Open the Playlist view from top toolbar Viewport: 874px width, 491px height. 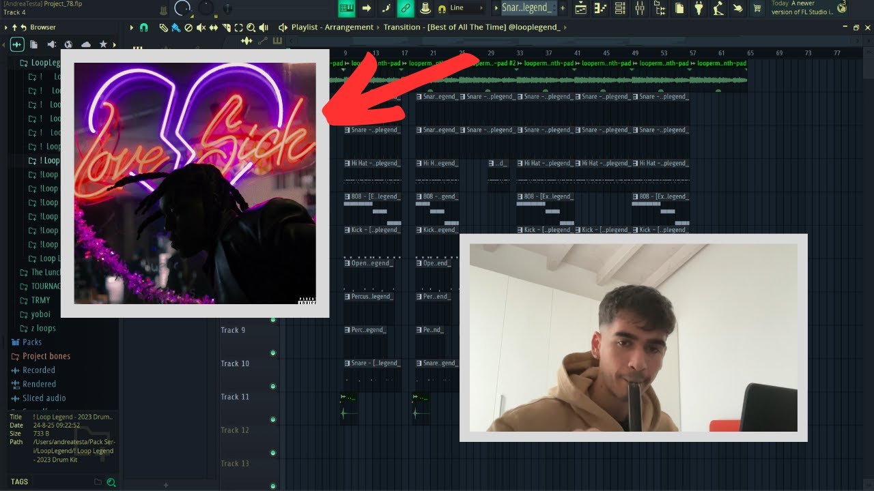click(x=580, y=8)
